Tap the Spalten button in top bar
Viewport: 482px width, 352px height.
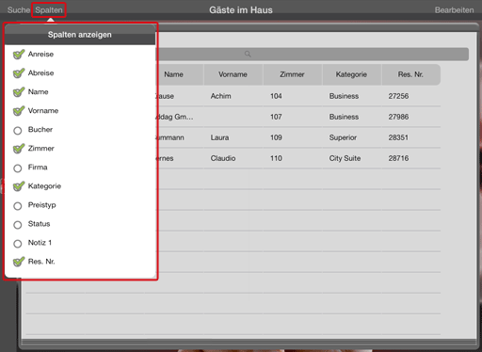tap(49, 10)
